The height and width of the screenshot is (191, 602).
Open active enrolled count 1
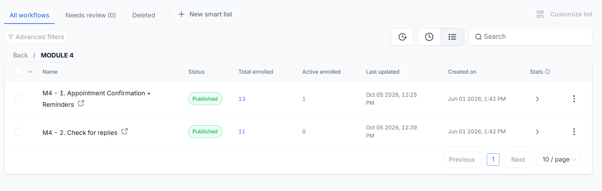pyautogui.click(x=304, y=99)
